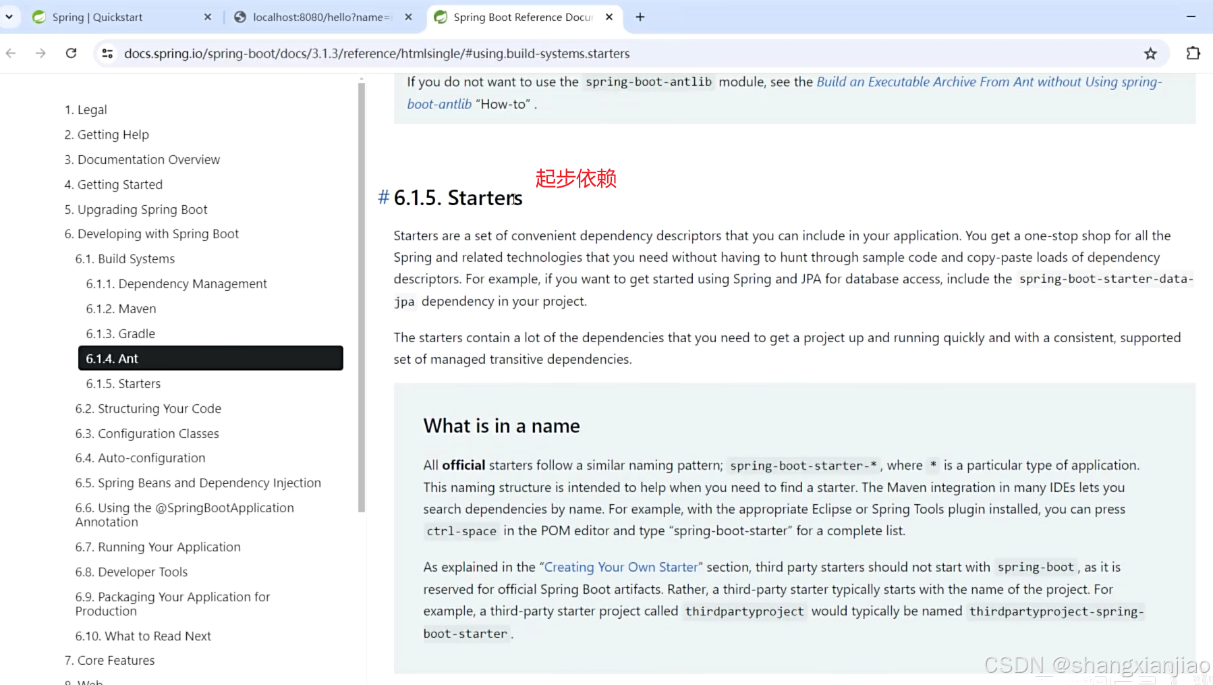
Task: Click the spring-boot-antlib code text
Action: pyautogui.click(x=649, y=82)
